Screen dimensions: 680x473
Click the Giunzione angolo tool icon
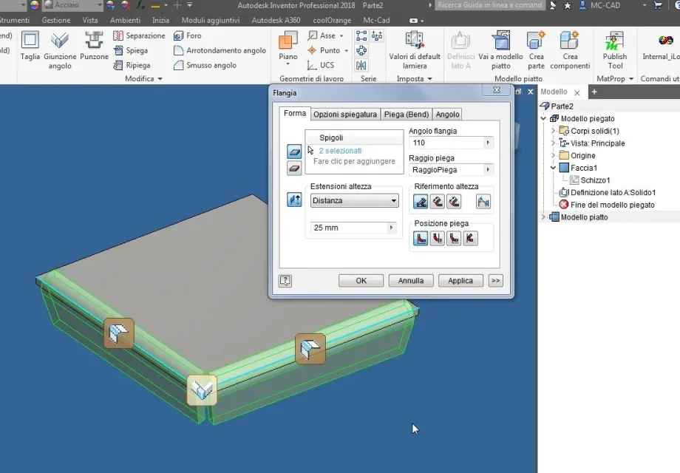60,41
